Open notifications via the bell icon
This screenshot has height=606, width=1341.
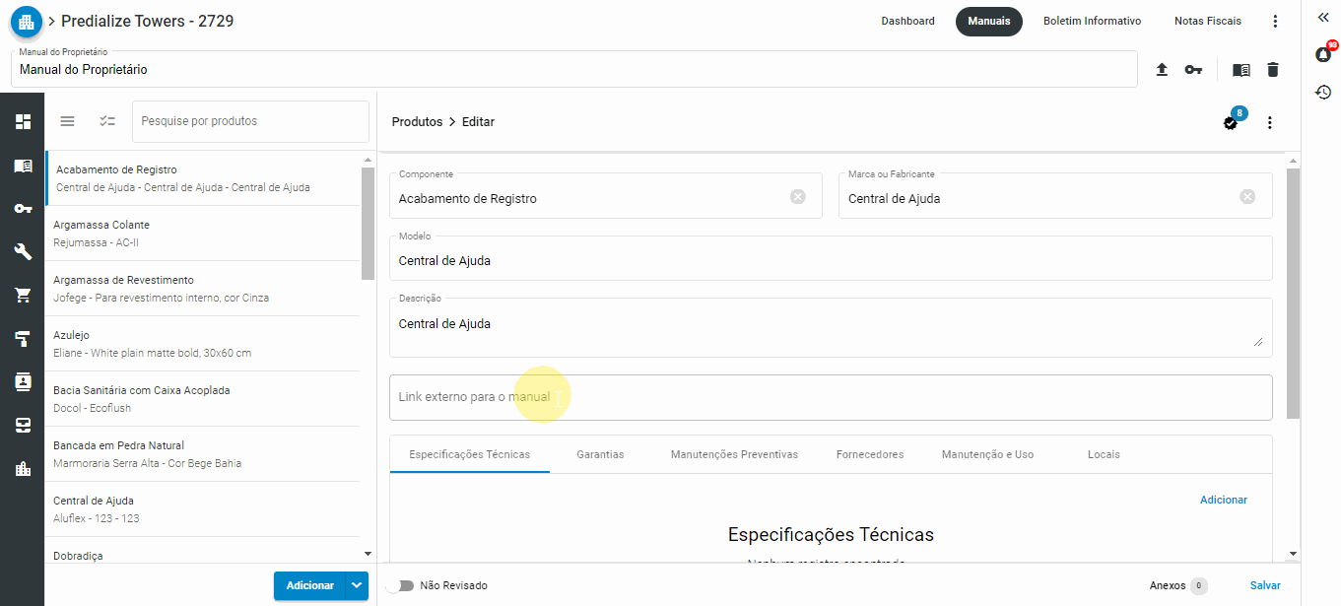1322,54
